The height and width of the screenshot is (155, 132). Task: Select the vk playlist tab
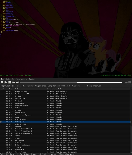[78, 86]
